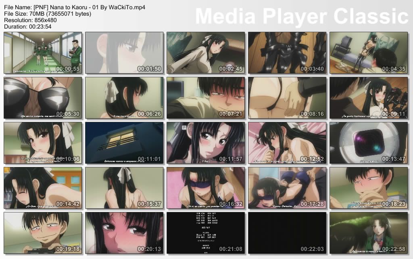Select the thumbnail stamped 00:05:30
The height and width of the screenshot is (259, 413).
[x=43, y=98]
